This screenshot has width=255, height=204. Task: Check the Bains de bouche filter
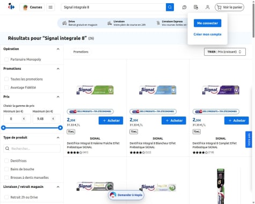point(6,169)
